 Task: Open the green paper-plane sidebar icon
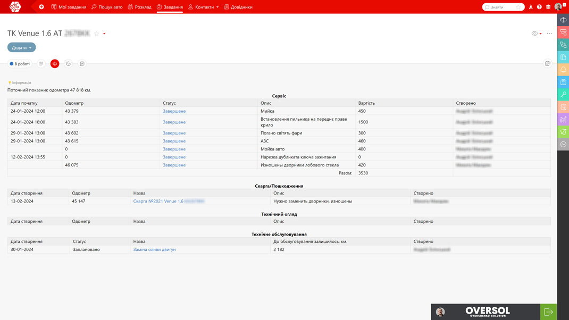pos(563,132)
